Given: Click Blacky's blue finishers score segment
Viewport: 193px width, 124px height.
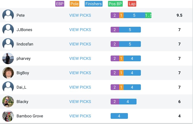Looking at the screenshot, I should pyautogui.click(x=128, y=102).
